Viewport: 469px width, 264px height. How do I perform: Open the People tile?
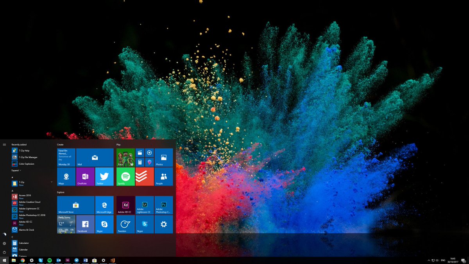pos(164,176)
